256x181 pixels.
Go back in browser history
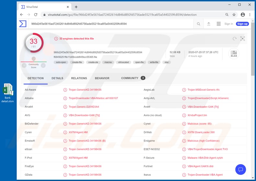(22, 15)
